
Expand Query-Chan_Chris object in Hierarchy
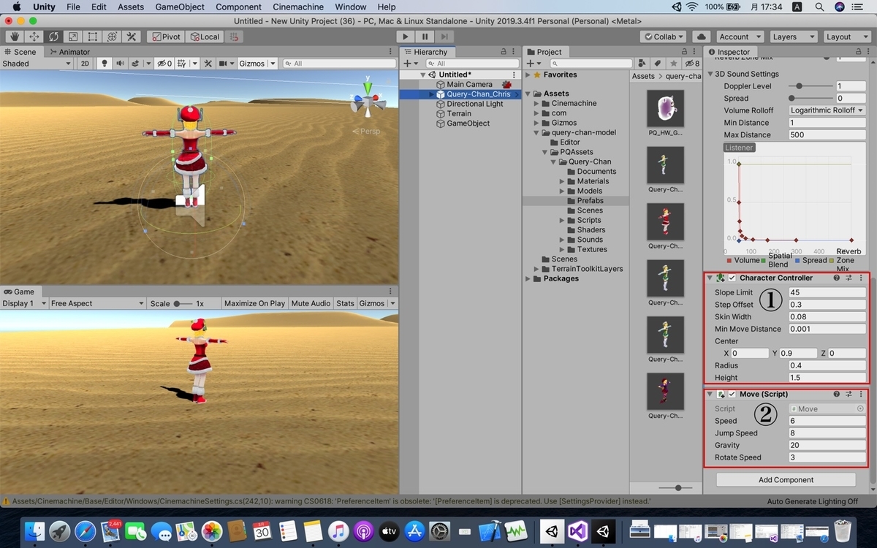coord(431,94)
